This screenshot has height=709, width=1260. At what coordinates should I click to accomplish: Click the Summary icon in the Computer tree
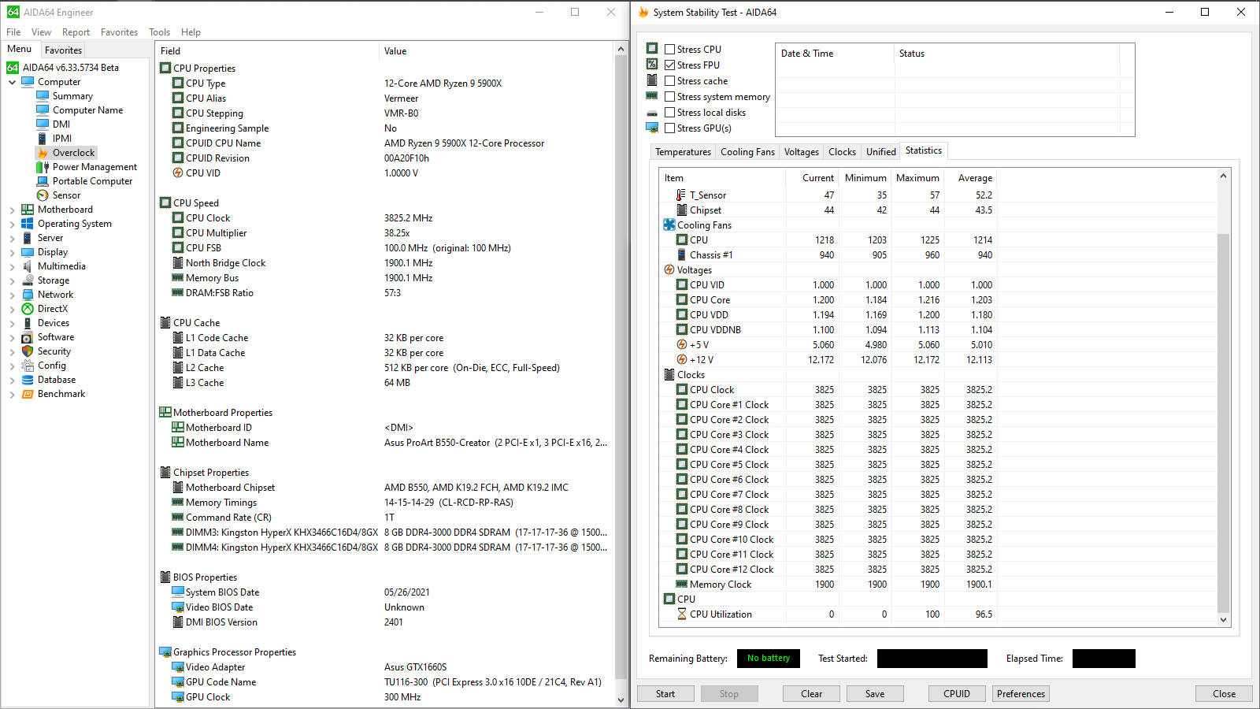pos(43,96)
